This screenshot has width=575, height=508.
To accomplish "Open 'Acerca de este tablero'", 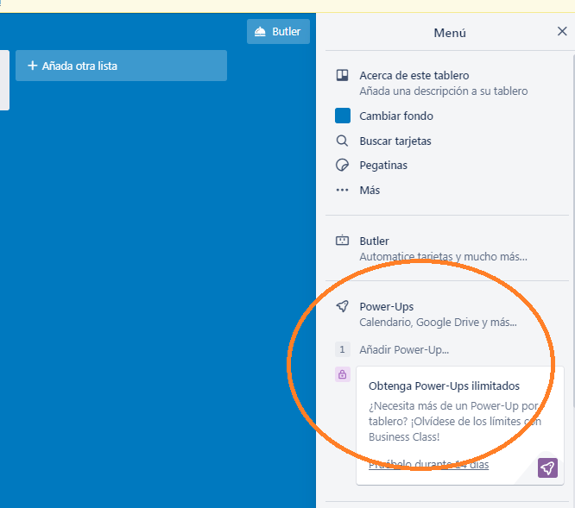I will 414,75.
